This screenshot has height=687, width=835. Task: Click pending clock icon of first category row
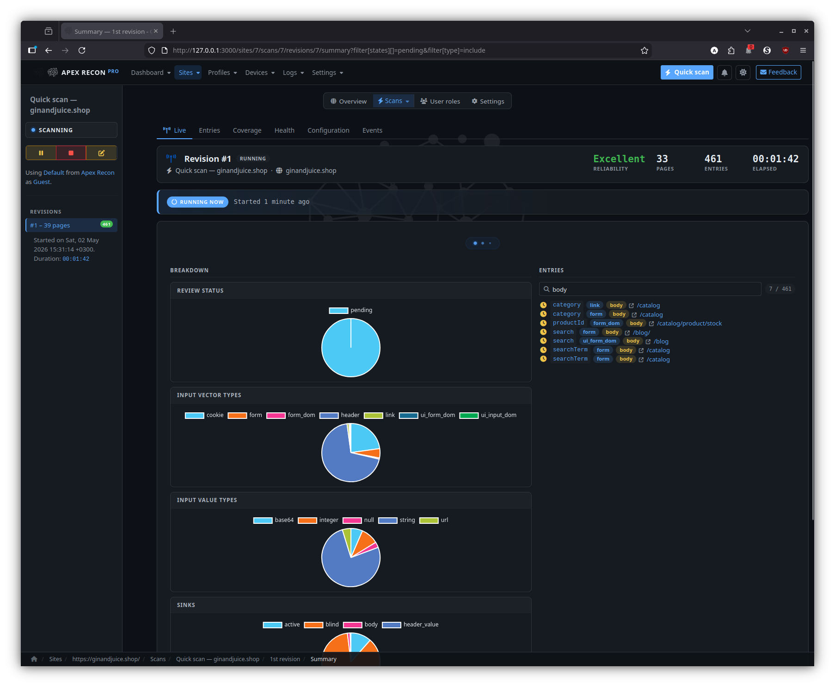(543, 305)
